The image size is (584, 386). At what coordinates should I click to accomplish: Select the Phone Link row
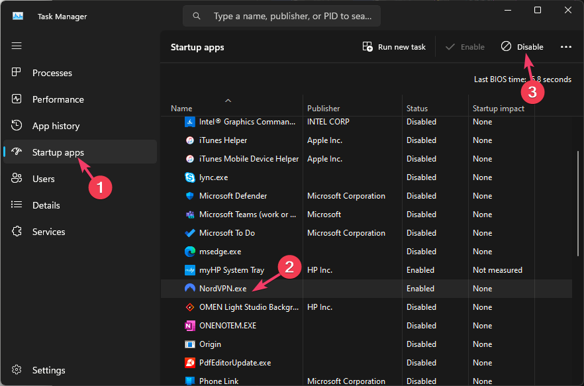(367, 381)
